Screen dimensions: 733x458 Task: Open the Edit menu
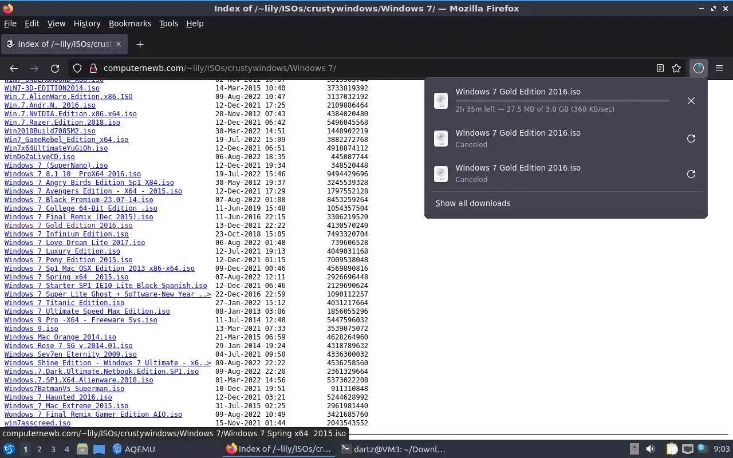(32, 23)
